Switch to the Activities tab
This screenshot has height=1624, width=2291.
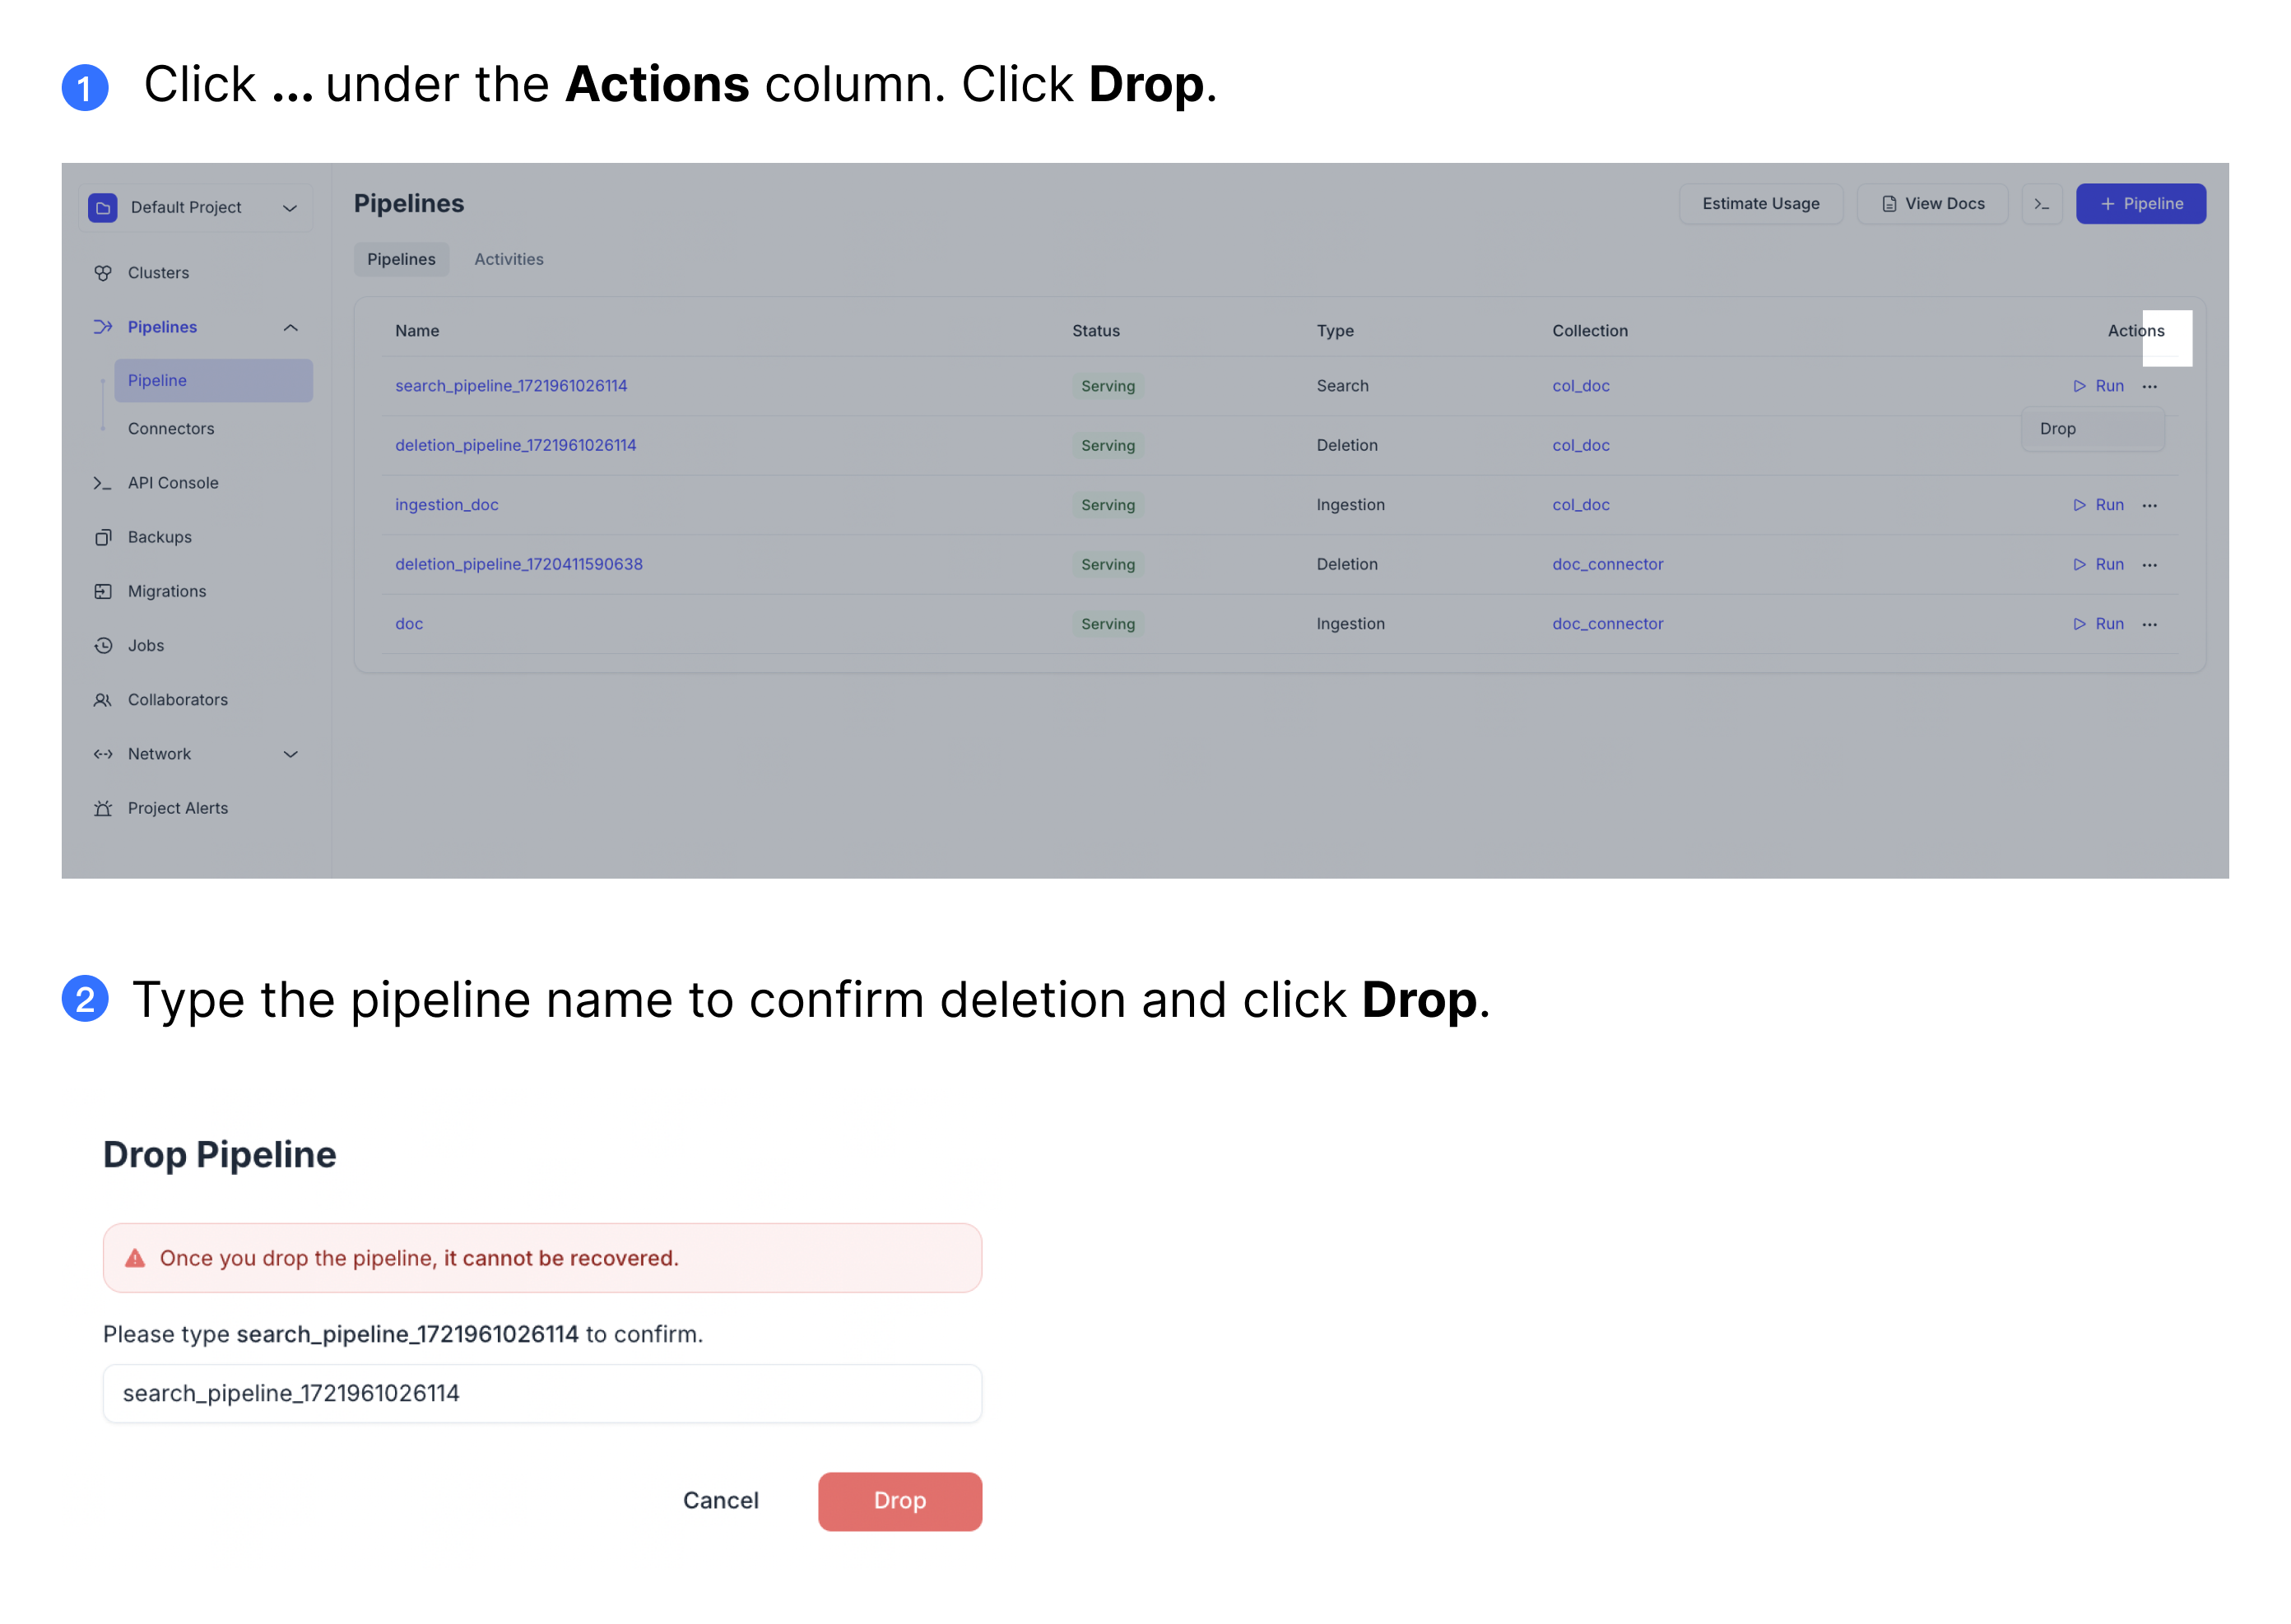coord(508,258)
